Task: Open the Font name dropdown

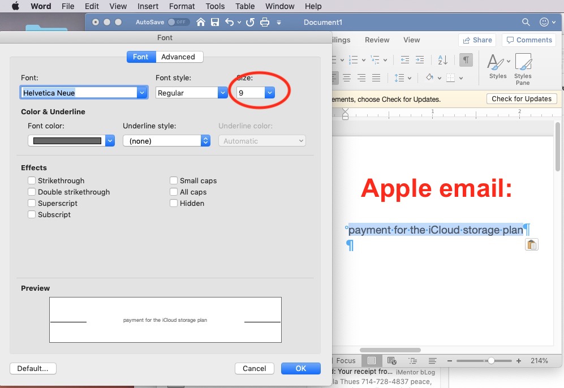Action: [x=142, y=93]
